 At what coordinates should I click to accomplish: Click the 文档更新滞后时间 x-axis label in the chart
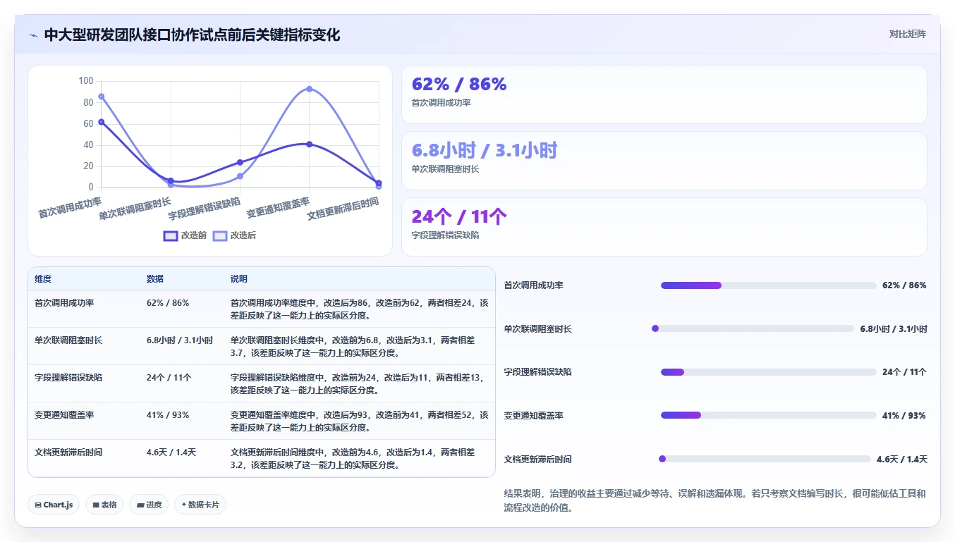[x=343, y=209]
